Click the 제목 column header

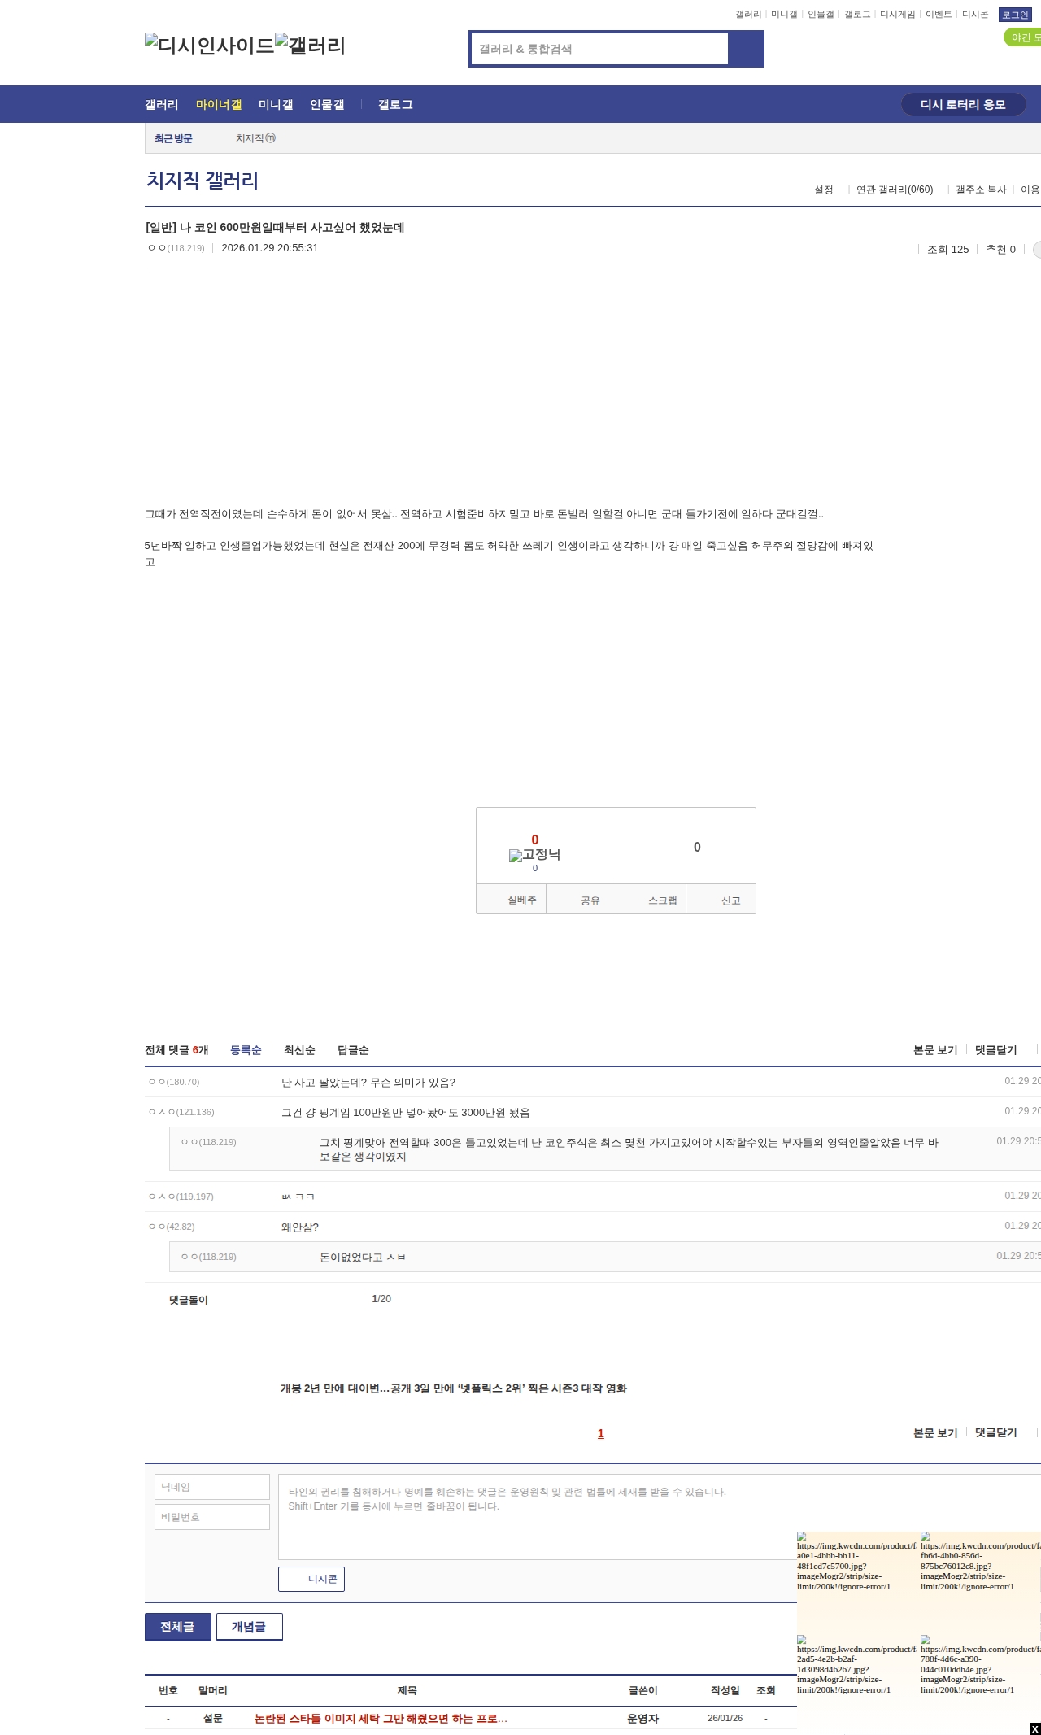coord(407,1690)
